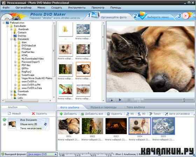Screen dimensions: 196x157
Task: Select the RegRun2 folder
Action: pyautogui.click(x=26, y=72)
